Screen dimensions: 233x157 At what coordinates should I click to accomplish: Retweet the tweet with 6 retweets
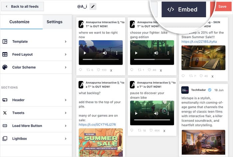88,70
